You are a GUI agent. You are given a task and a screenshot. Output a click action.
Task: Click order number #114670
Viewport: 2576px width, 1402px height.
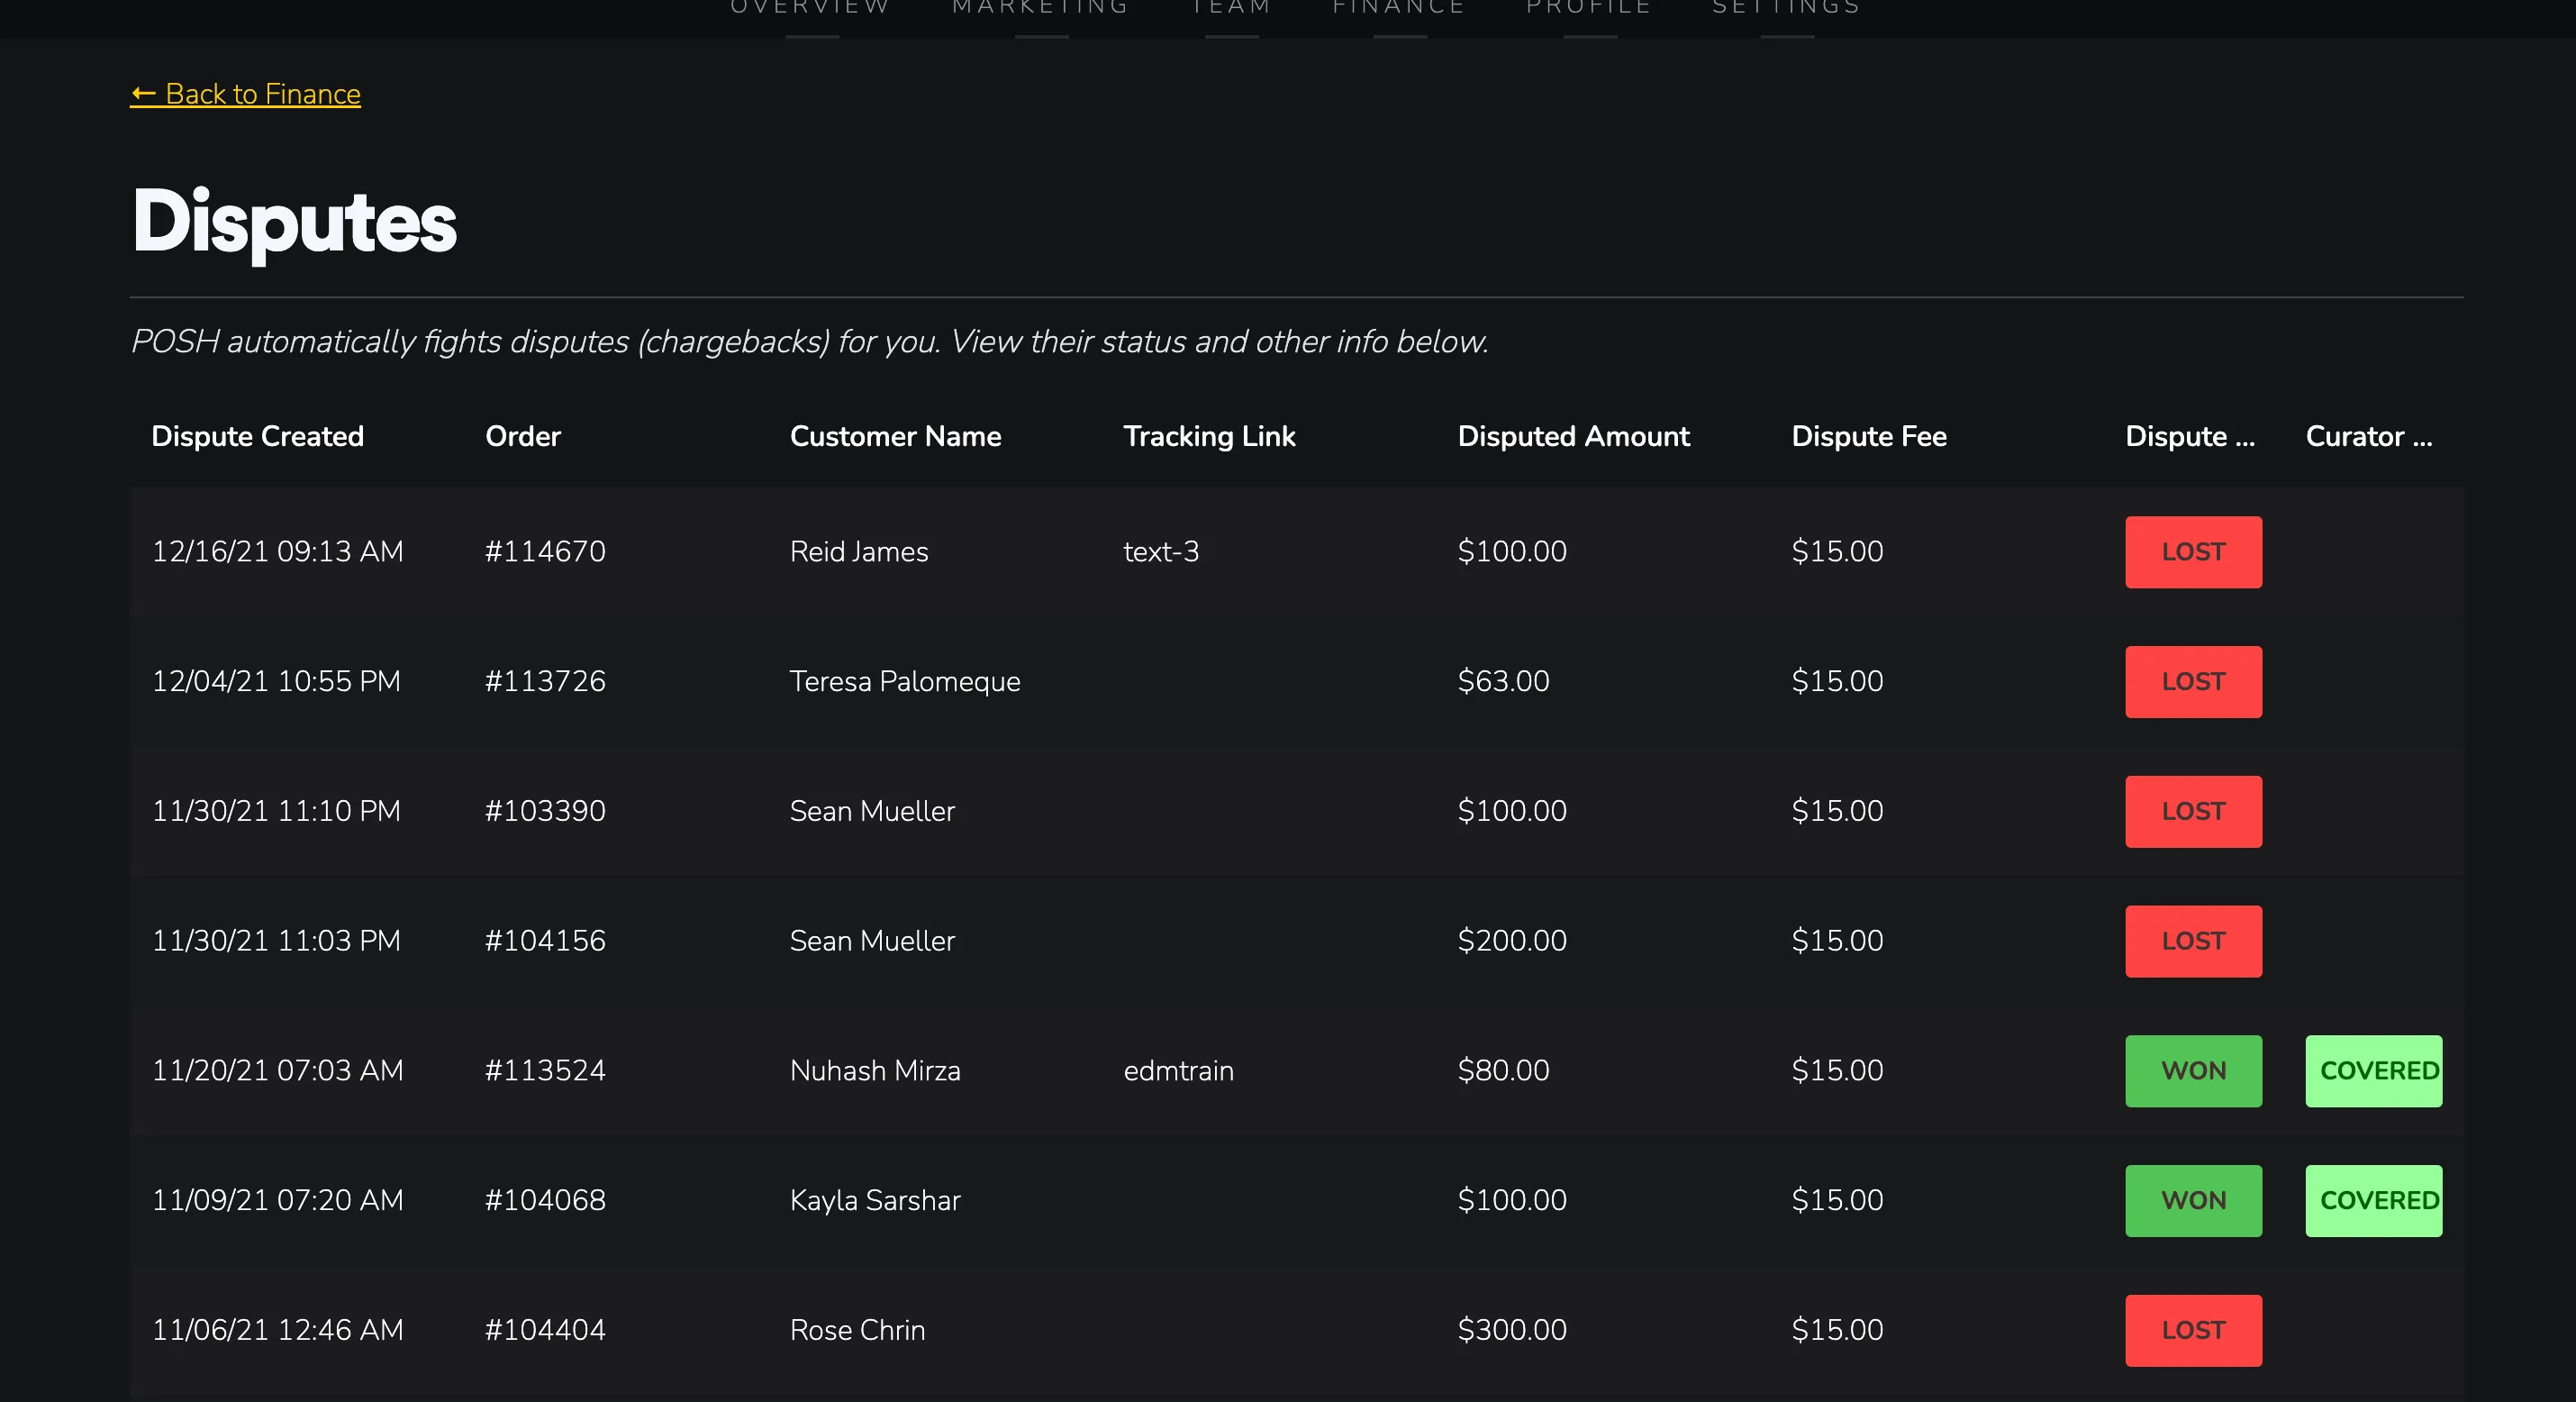click(545, 552)
